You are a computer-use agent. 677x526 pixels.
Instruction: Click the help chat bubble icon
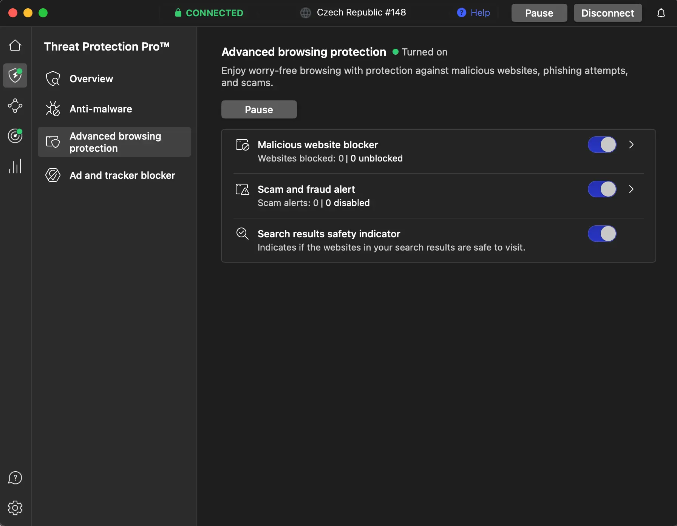[x=15, y=478]
